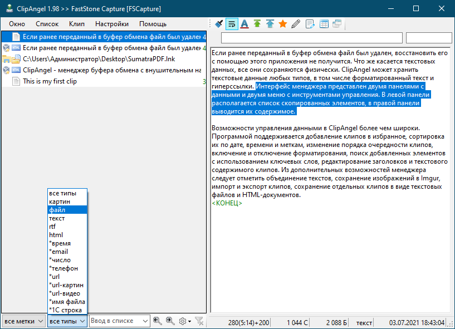
Task: Click the left-arrow magnifier search icon
Action: (157, 321)
